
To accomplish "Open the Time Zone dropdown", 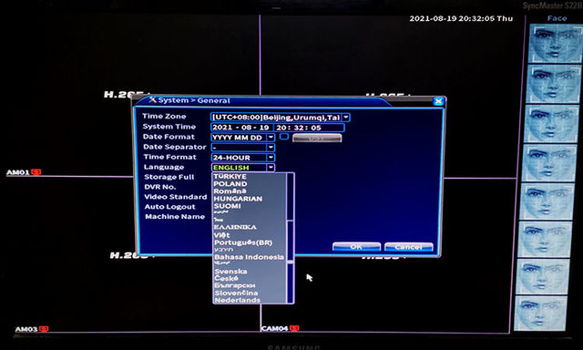I will point(346,118).
